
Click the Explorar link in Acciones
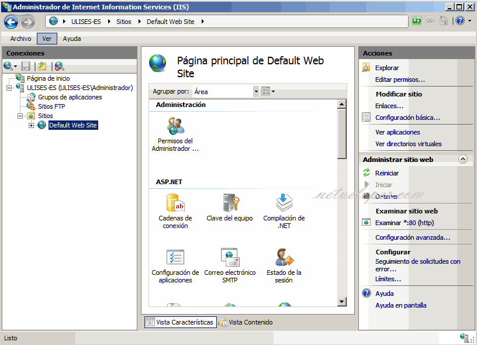tap(386, 68)
